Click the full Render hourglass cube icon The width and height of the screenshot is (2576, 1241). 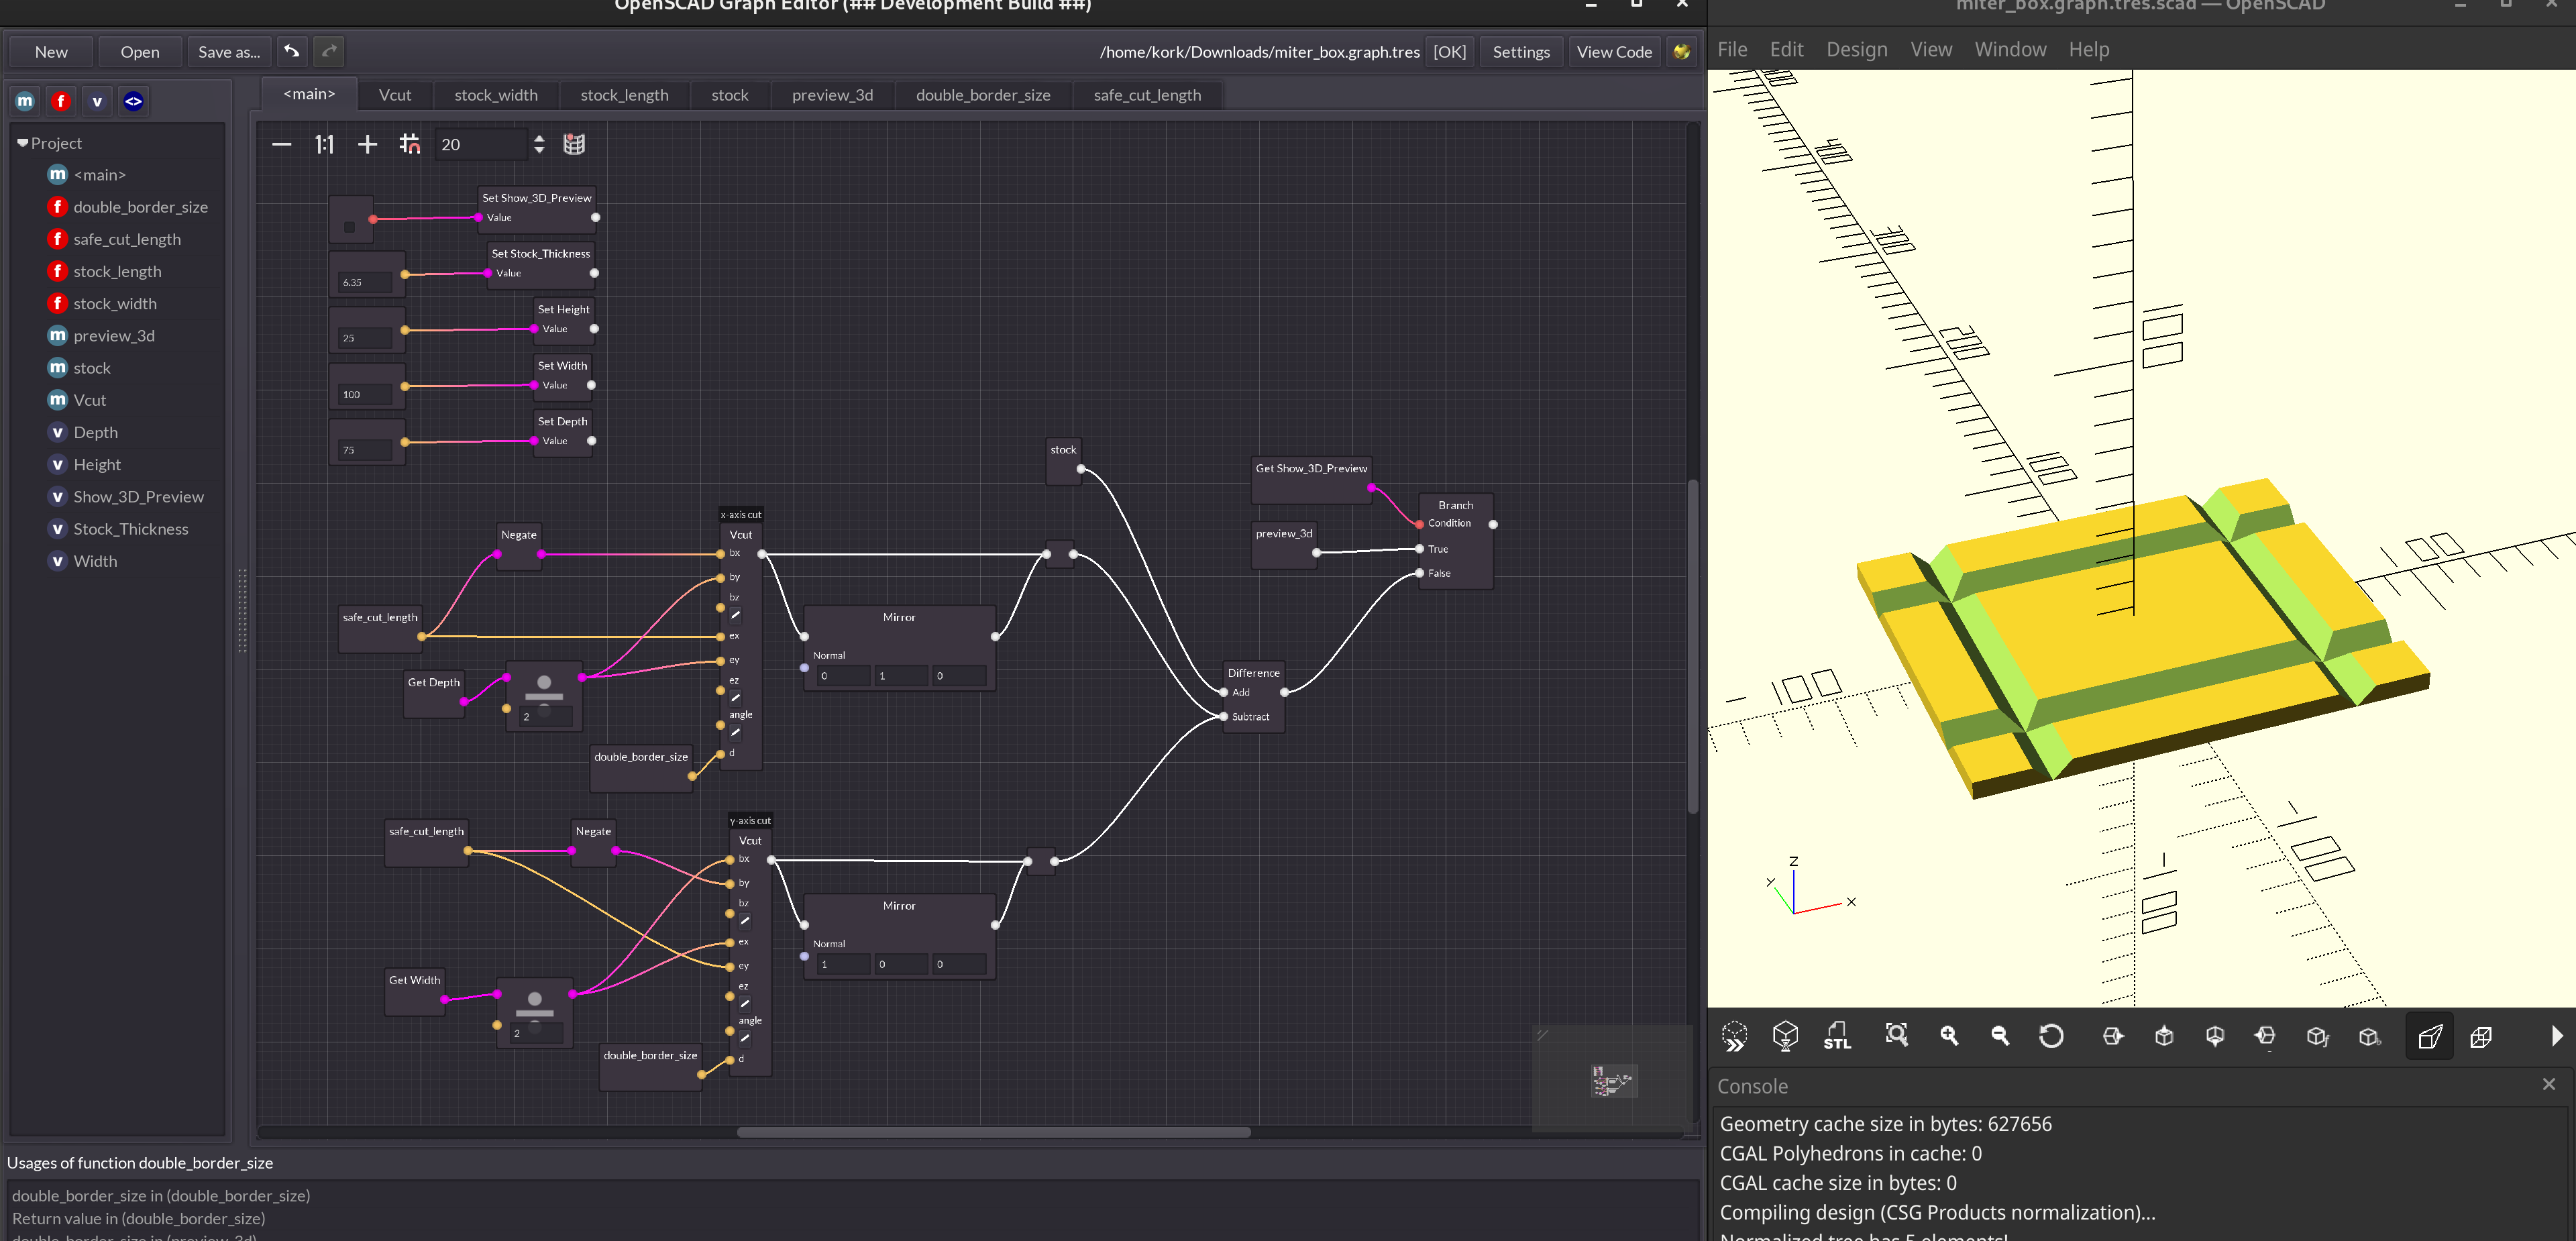[1785, 1036]
